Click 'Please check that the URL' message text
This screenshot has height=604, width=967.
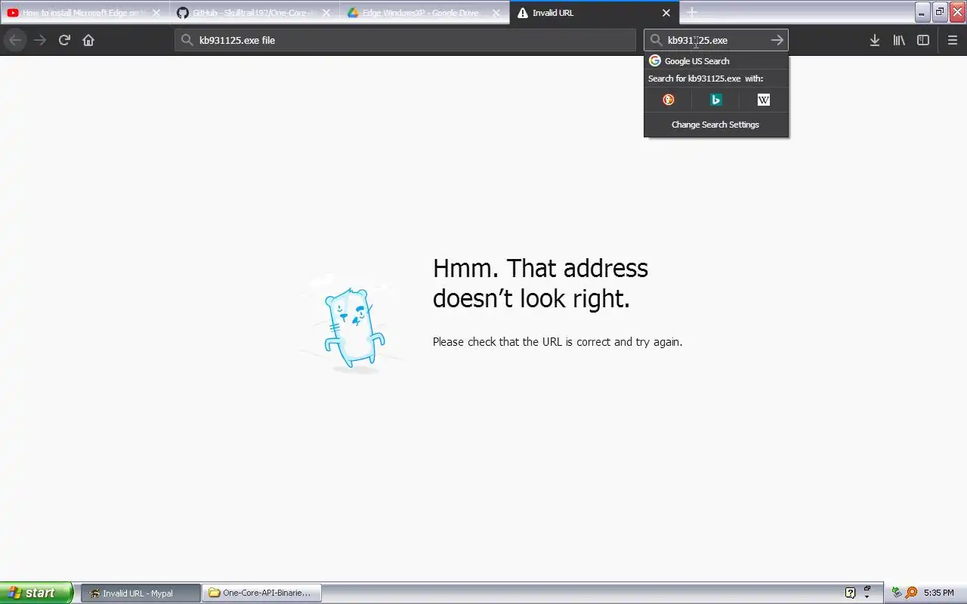pos(558,342)
